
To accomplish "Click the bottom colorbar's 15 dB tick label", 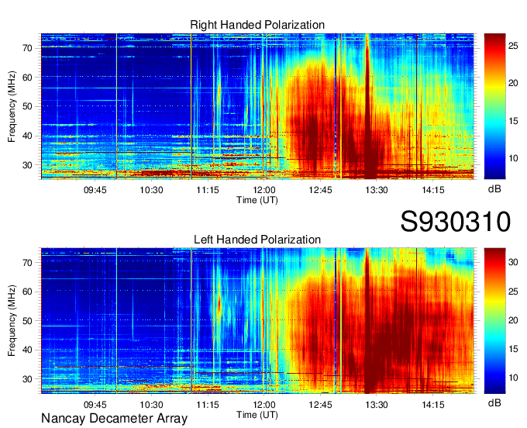I will [x=513, y=349].
